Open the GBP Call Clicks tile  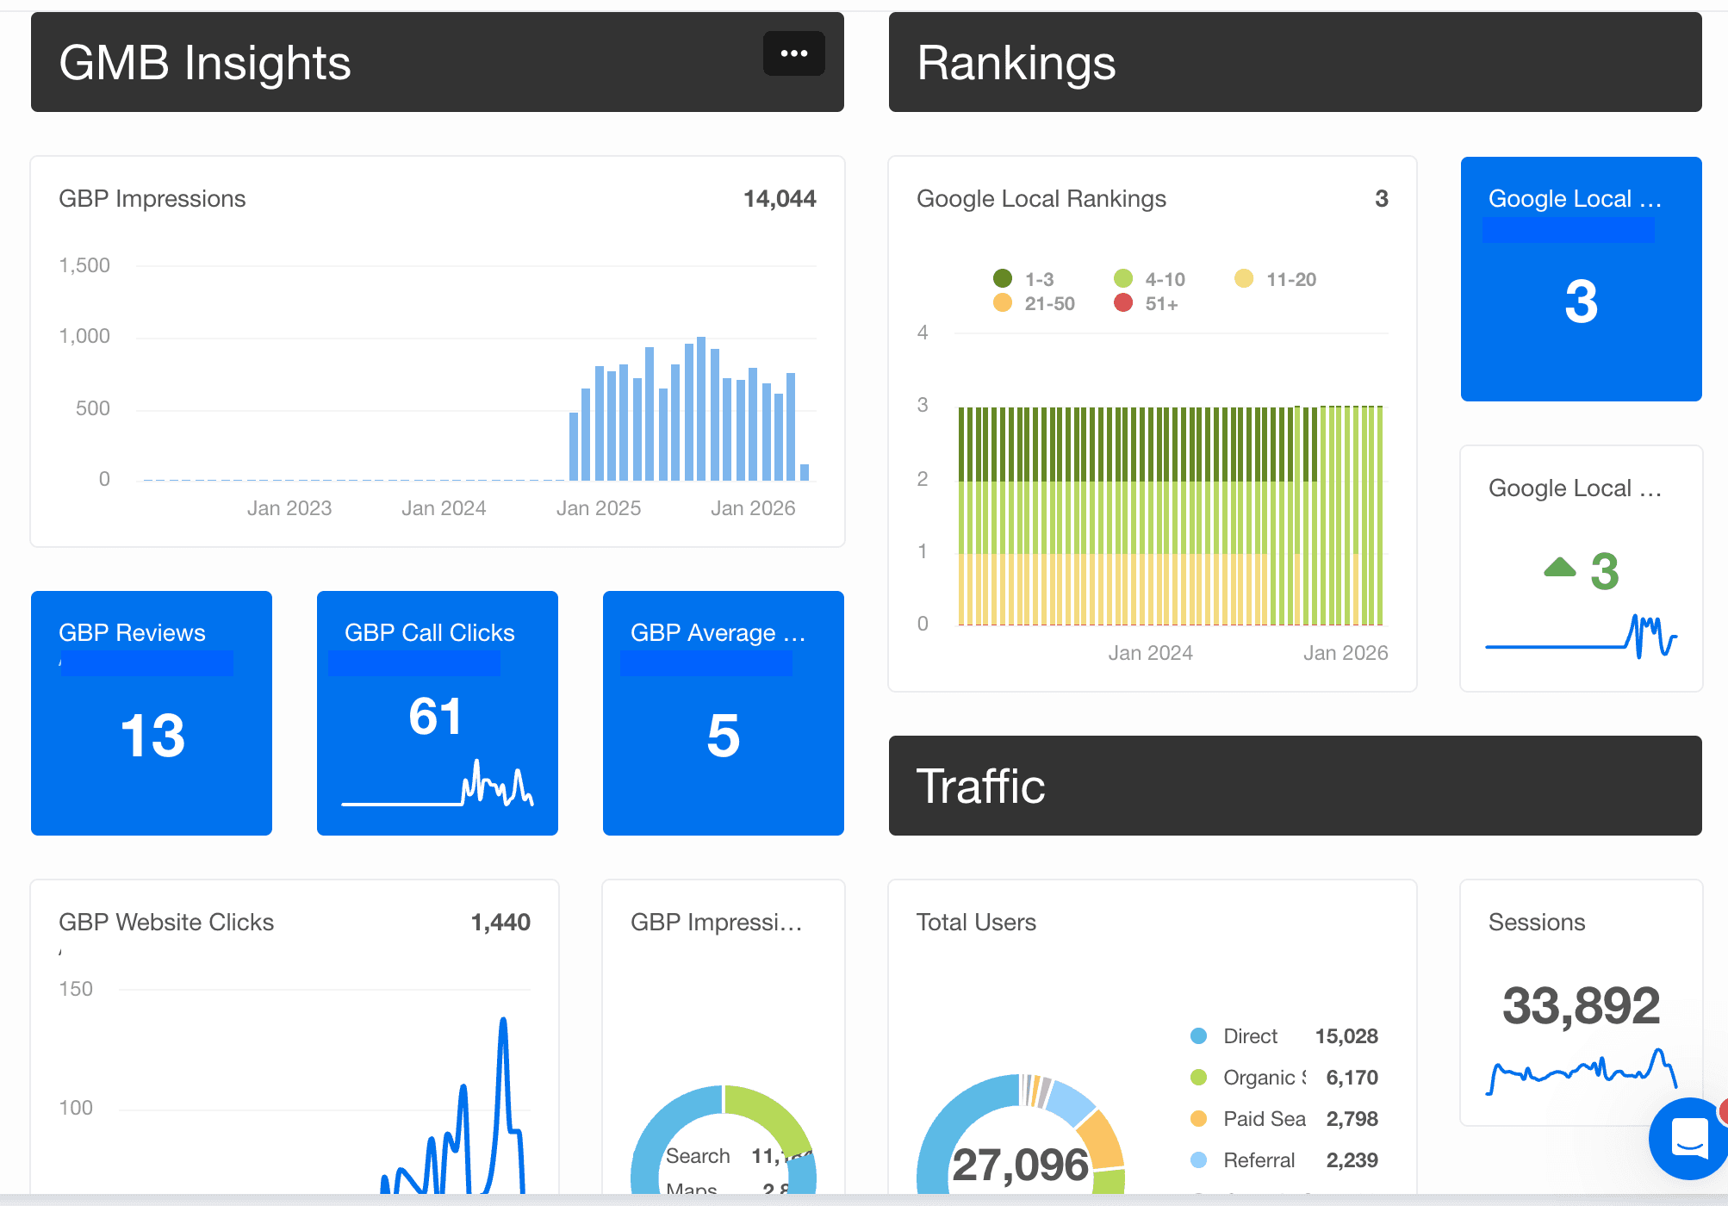[x=438, y=713]
